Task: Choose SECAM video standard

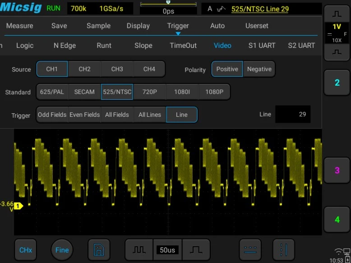Action: [x=84, y=92]
